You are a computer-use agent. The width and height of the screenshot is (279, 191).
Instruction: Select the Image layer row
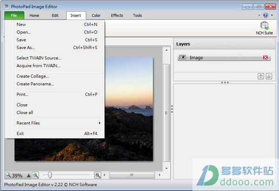point(224,58)
